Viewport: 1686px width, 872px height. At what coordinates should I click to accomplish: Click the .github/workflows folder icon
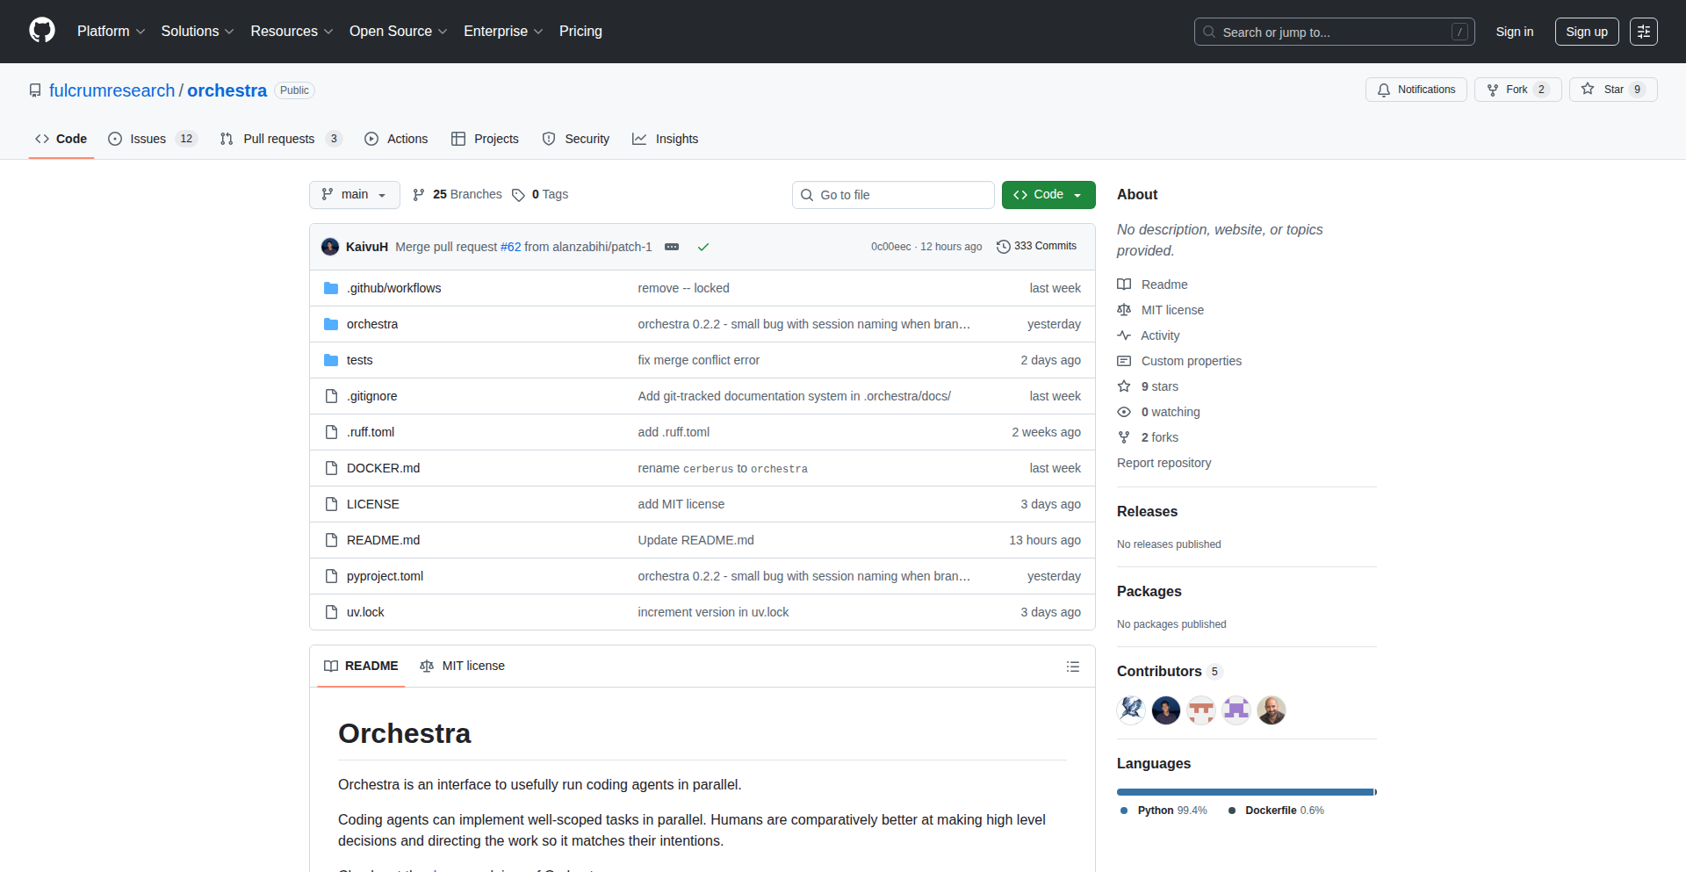331,288
